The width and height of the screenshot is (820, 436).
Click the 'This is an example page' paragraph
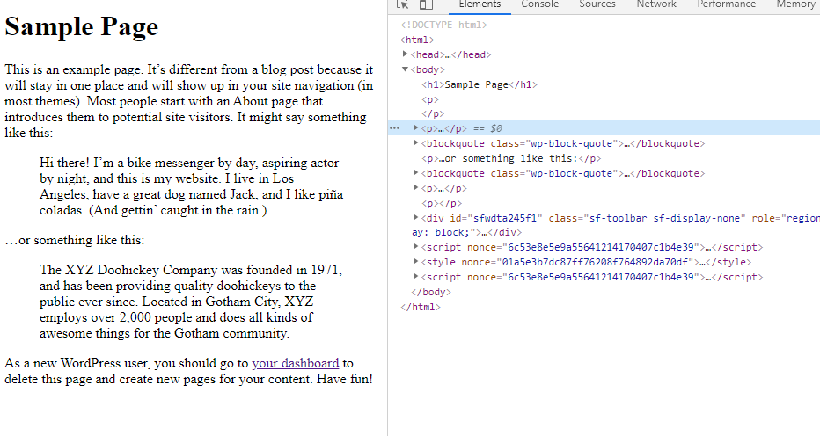click(x=189, y=101)
